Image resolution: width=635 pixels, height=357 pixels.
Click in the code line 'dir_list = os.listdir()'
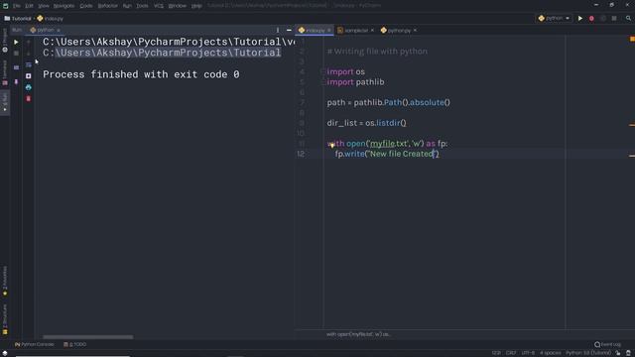[366, 123]
